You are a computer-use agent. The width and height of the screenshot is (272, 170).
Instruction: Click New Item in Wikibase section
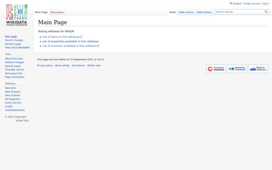(10, 88)
